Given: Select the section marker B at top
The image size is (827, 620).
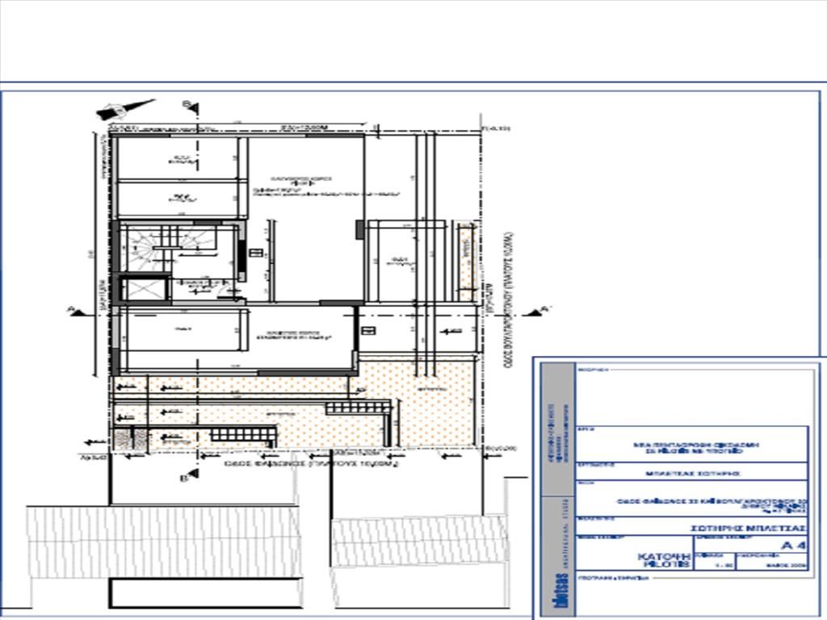Looking at the screenshot, I should tap(191, 107).
